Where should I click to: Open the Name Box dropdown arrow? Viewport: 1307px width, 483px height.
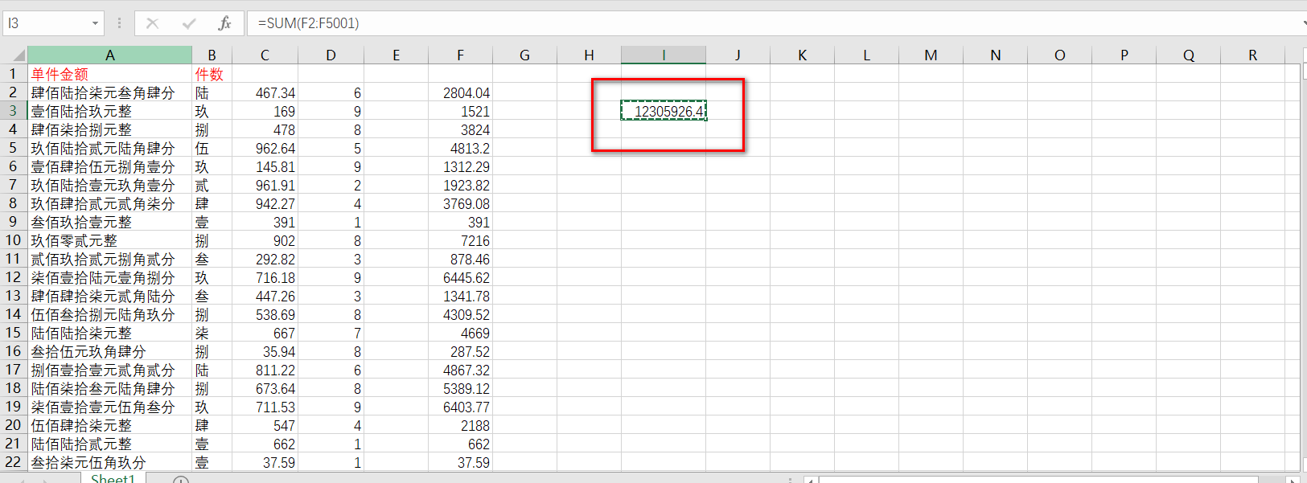95,23
